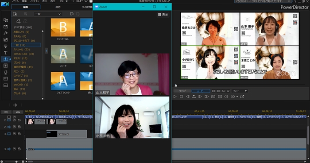
Task: Lock video track 2
Action: 19,120
